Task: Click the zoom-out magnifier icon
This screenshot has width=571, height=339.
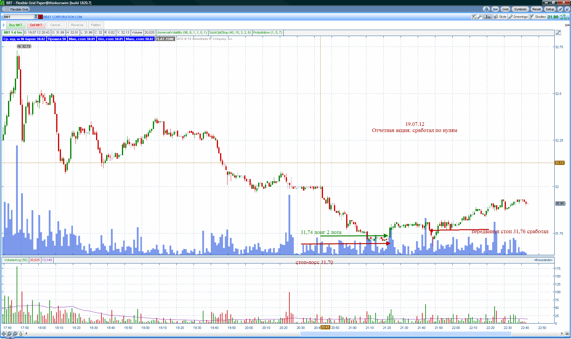Action: point(15,334)
